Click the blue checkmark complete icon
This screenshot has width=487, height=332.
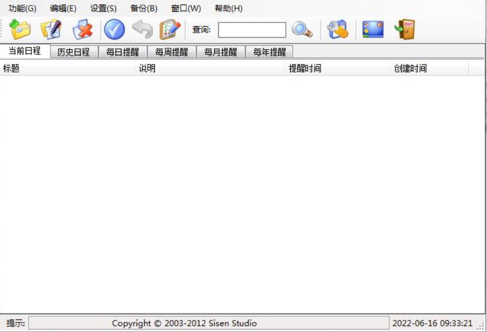click(x=114, y=30)
